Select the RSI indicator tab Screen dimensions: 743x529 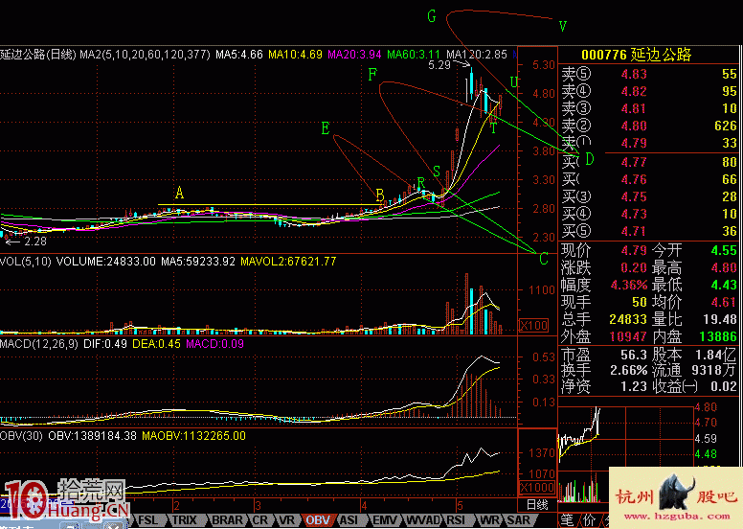pyautogui.click(x=458, y=519)
